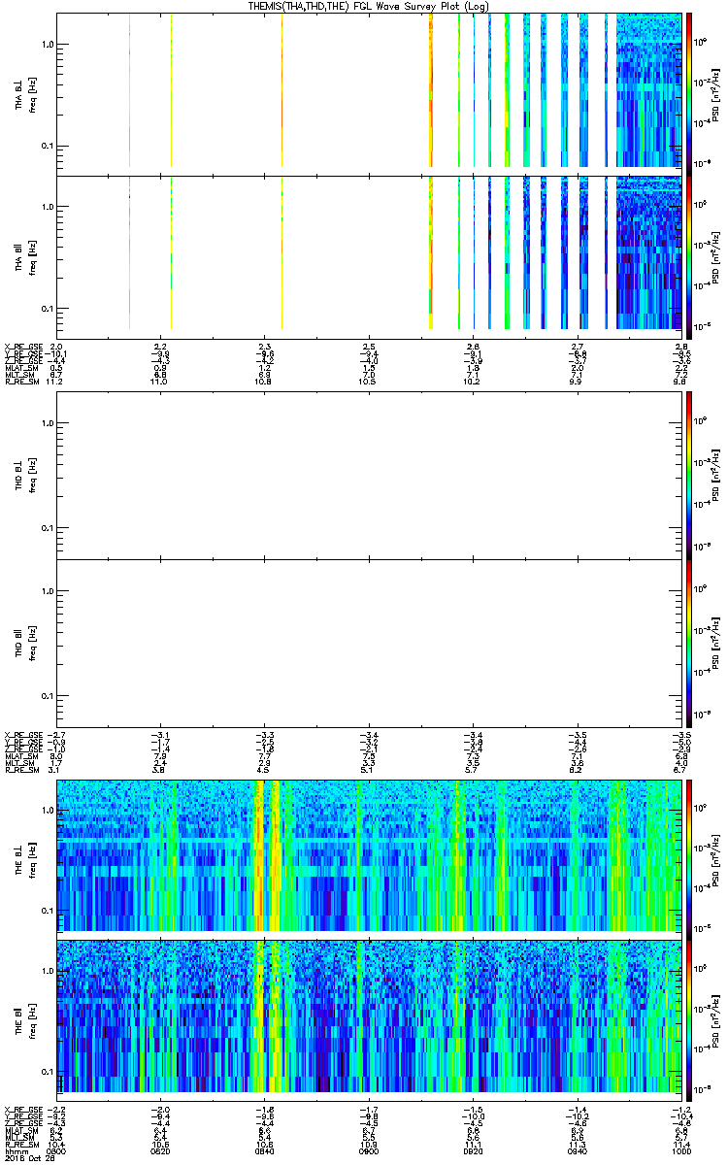Click the 1.0 tick on the THA B⊥ axis
728x1165 pixels.
[x=48, y=45]
